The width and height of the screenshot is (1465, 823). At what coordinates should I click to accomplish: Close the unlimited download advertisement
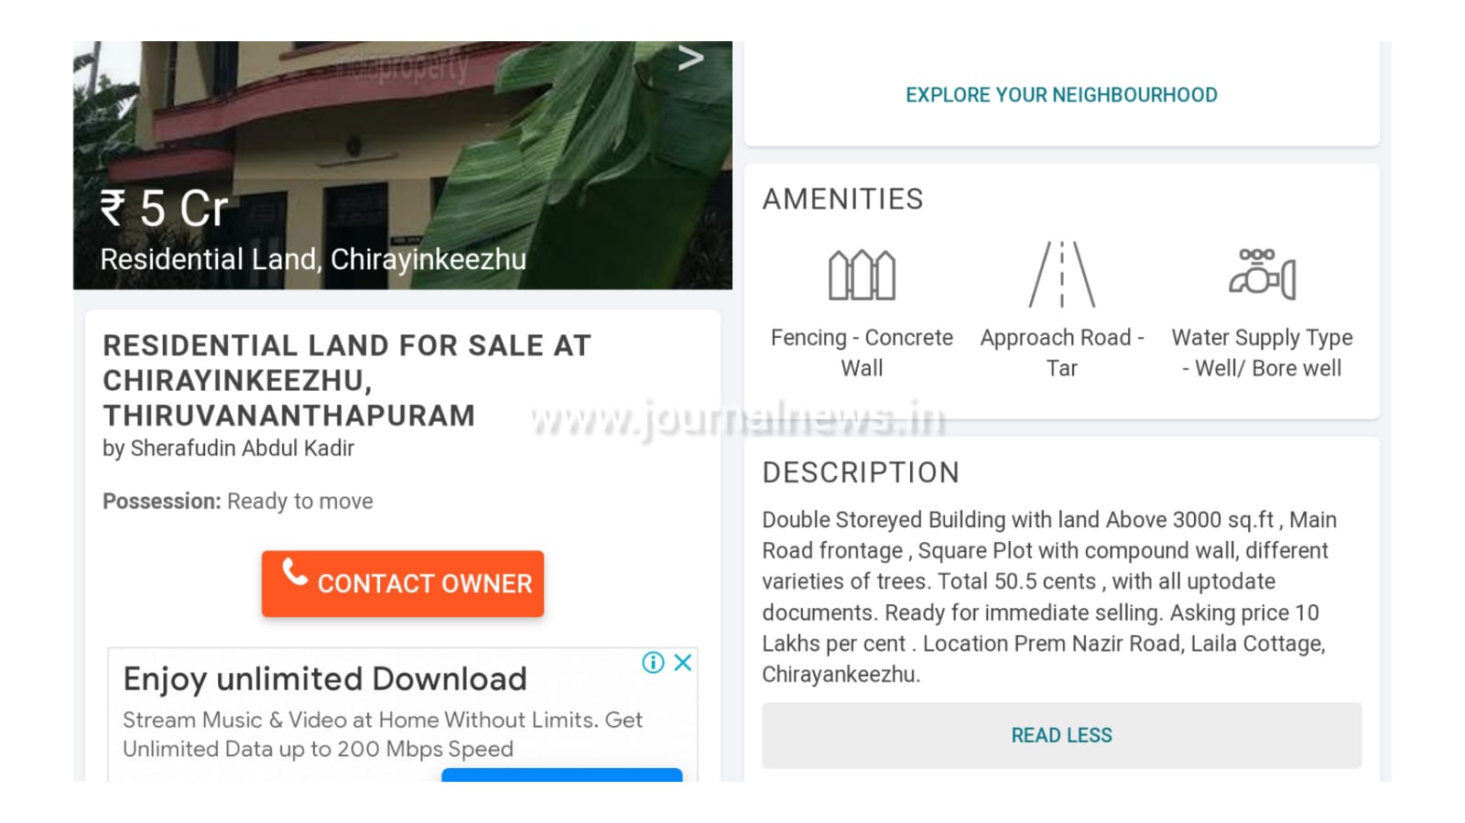(x=683, y=662)
